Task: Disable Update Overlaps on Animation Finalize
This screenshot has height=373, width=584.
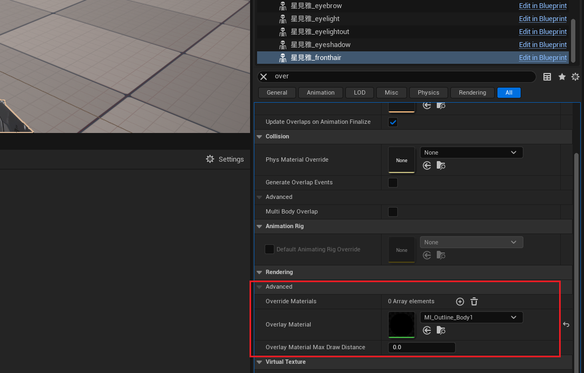Action: pos(393,122)
